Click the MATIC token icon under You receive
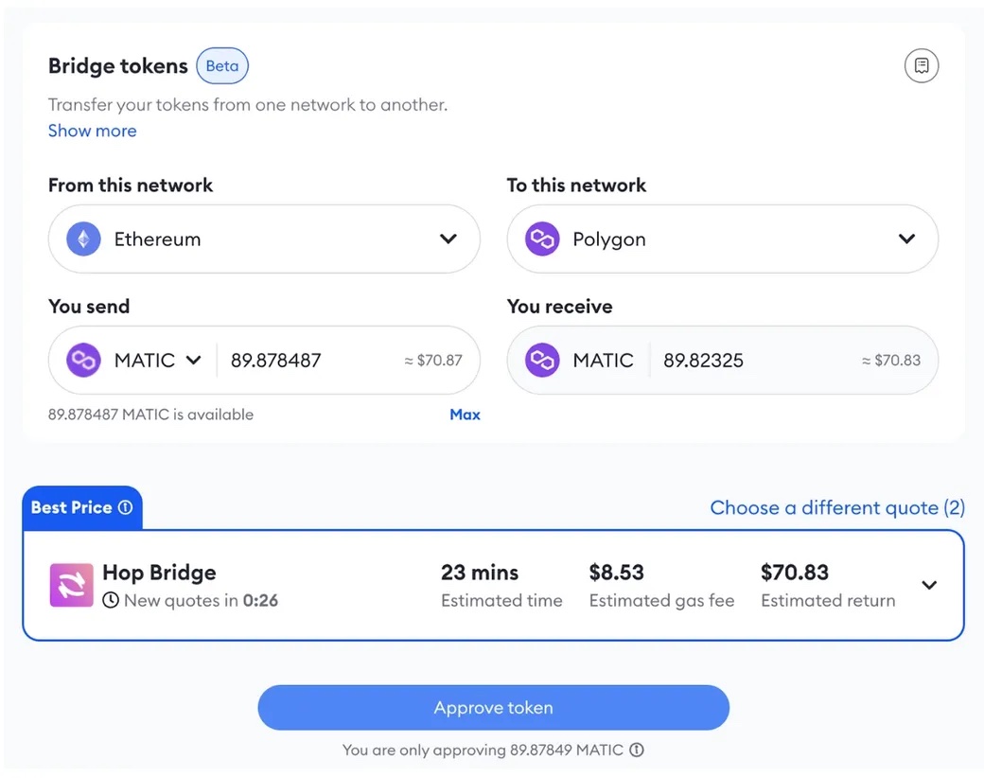 pyautogui.click(x=542, y=360)
